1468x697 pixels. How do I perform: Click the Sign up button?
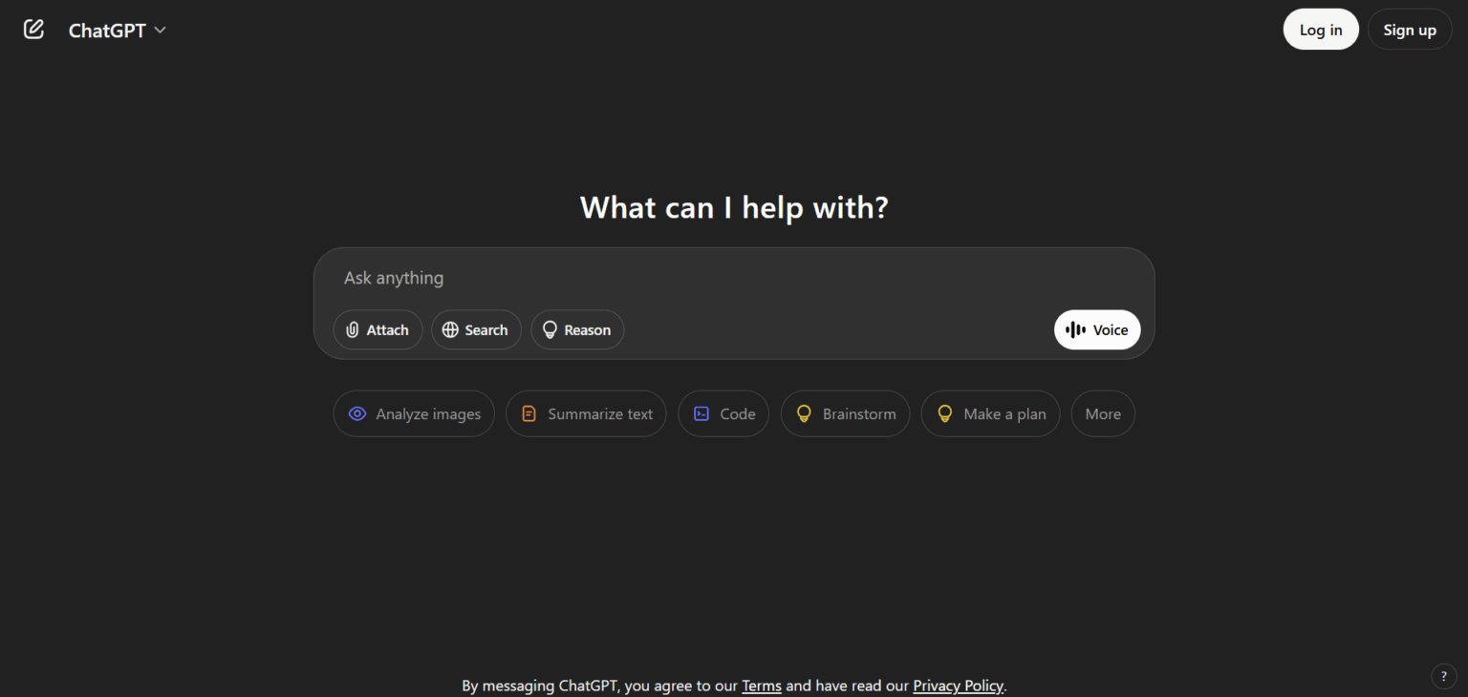pos(1409,30)
